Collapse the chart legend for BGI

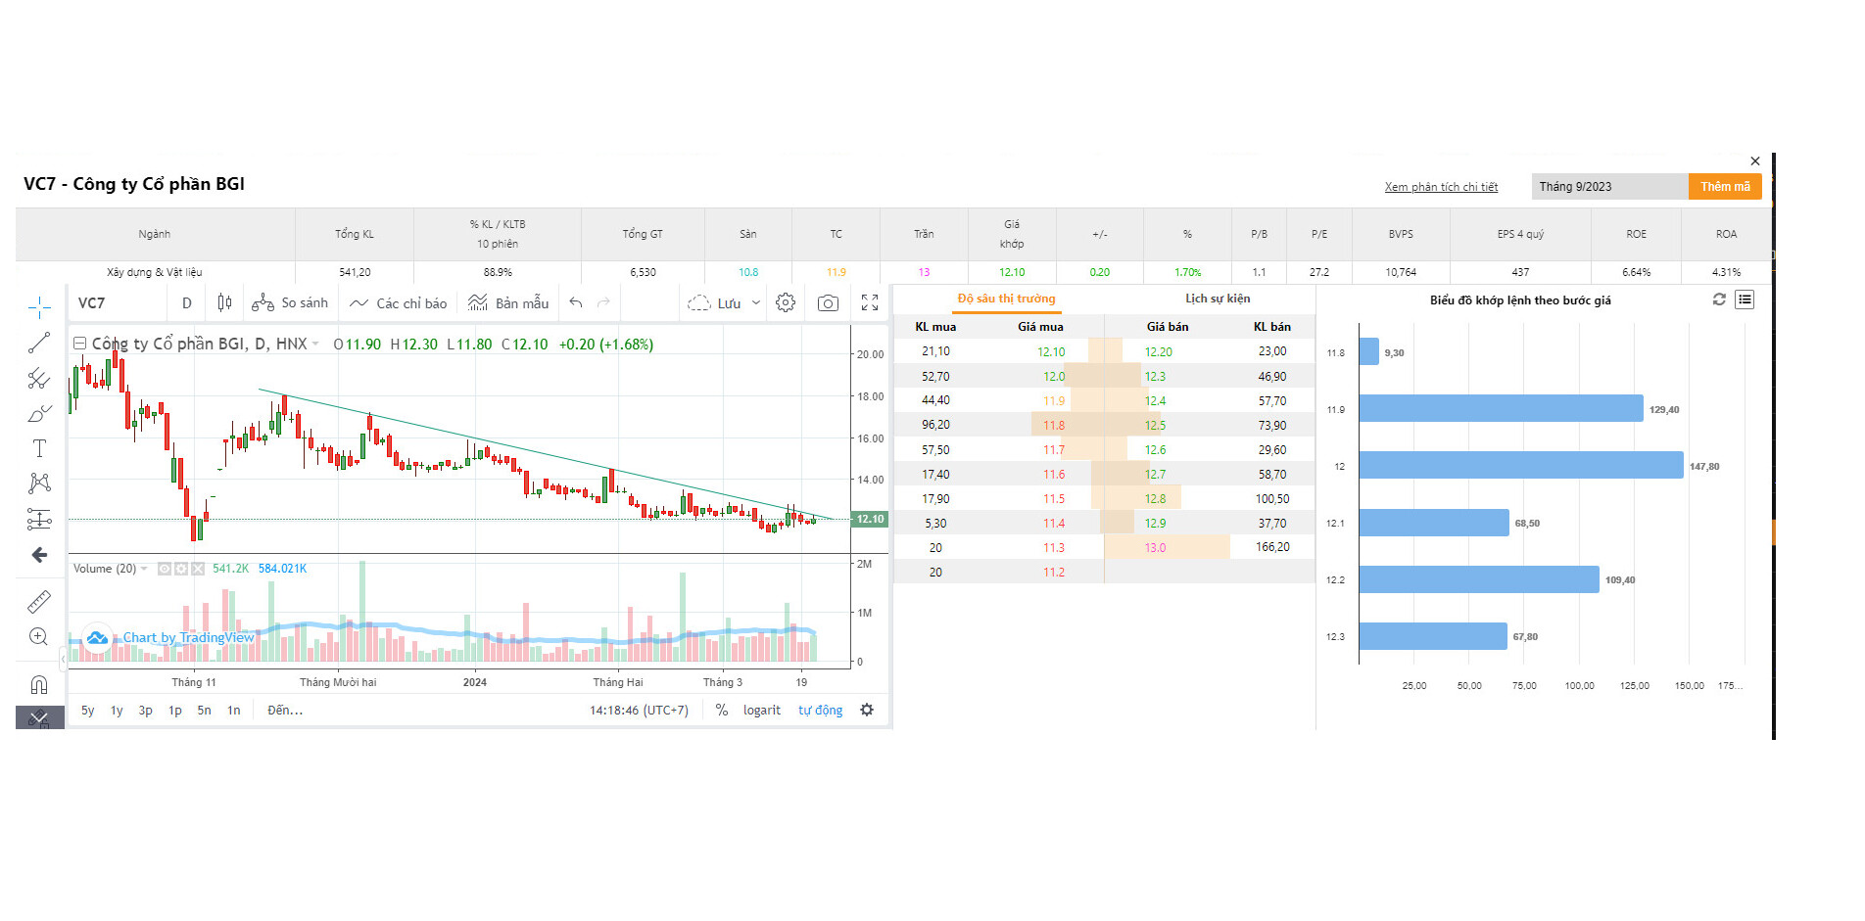pos(80,344)
